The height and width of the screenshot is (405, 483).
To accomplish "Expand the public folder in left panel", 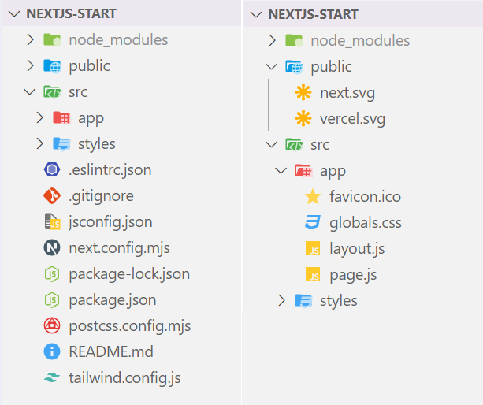I will tap(30, 65).
